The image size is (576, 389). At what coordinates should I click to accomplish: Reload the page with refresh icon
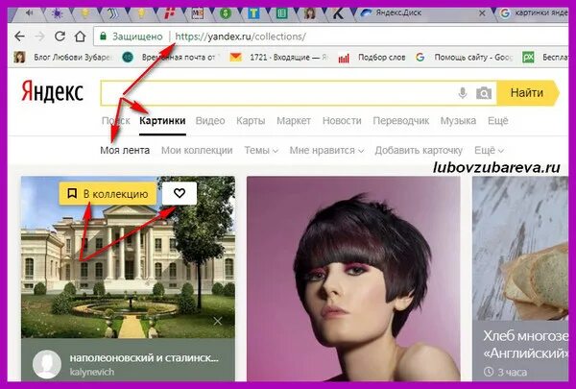coord(60,36)
